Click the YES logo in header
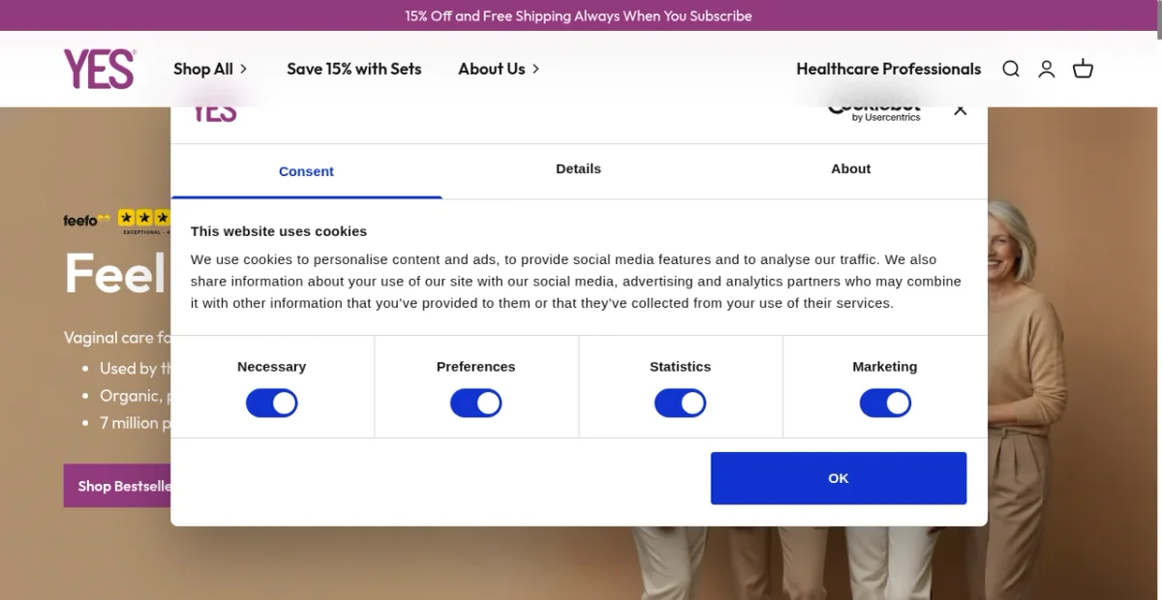 (99, 69)
